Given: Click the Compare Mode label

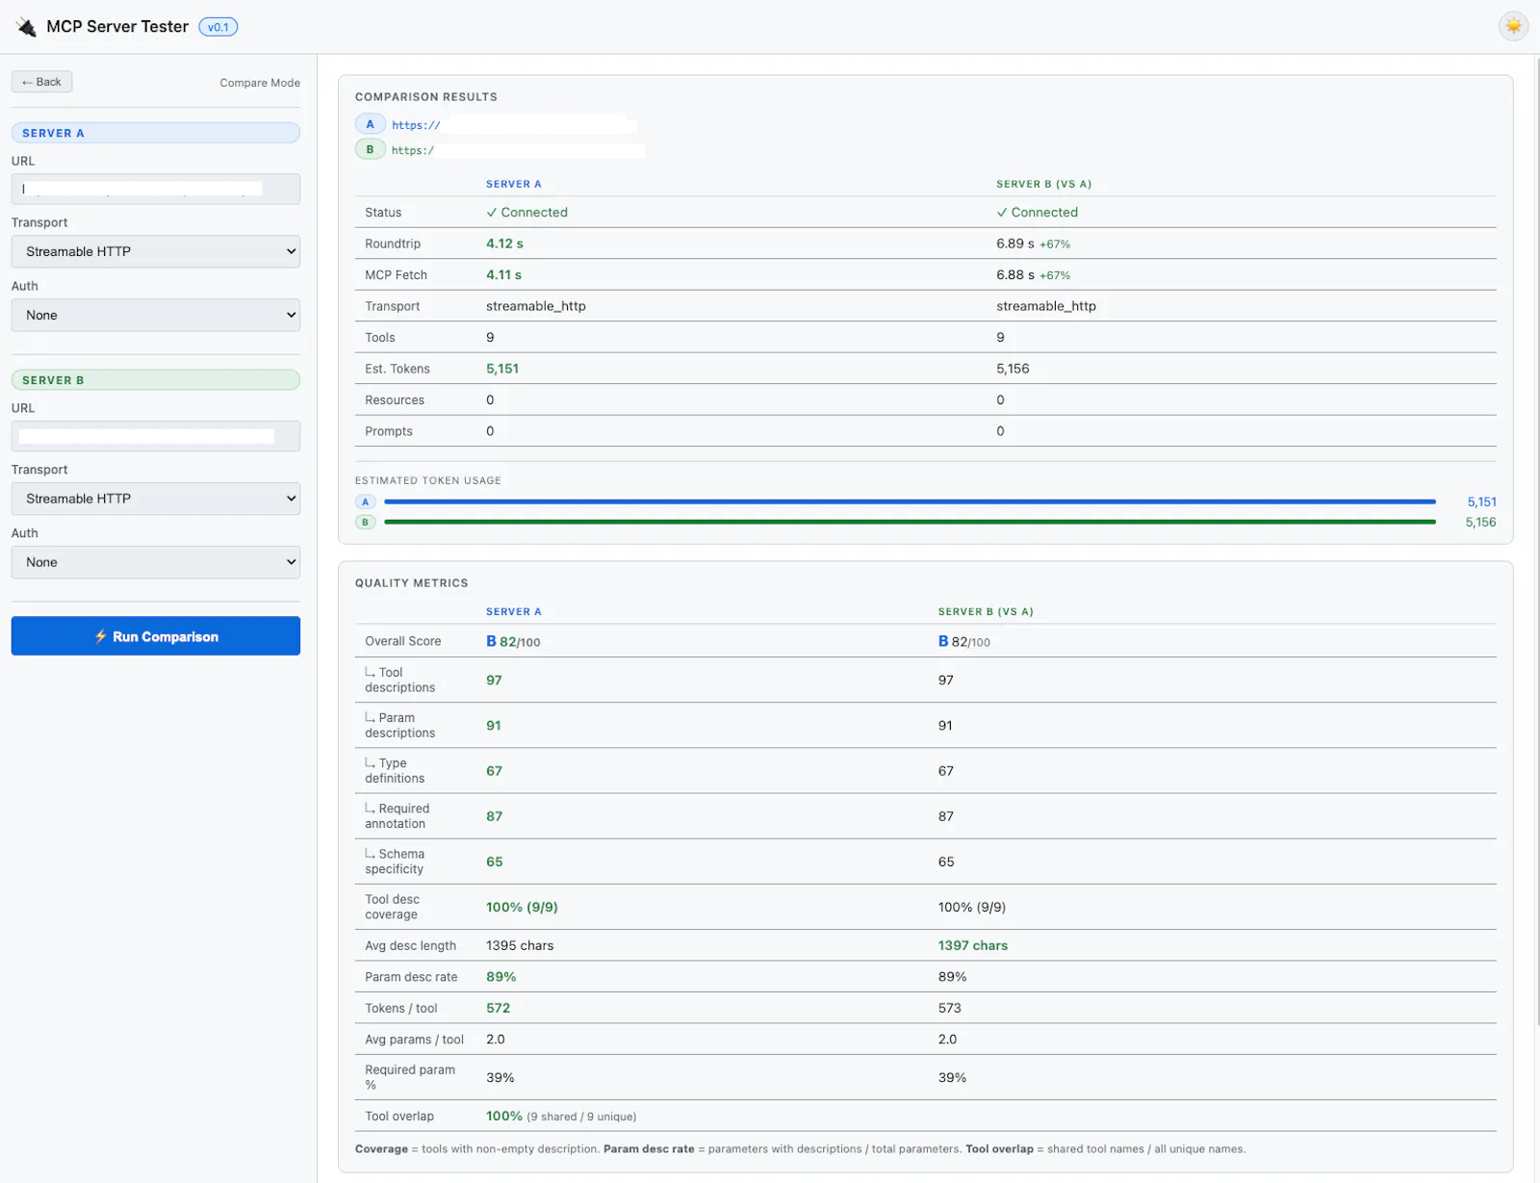Looking at the screenshot, I should click(260, 83).
